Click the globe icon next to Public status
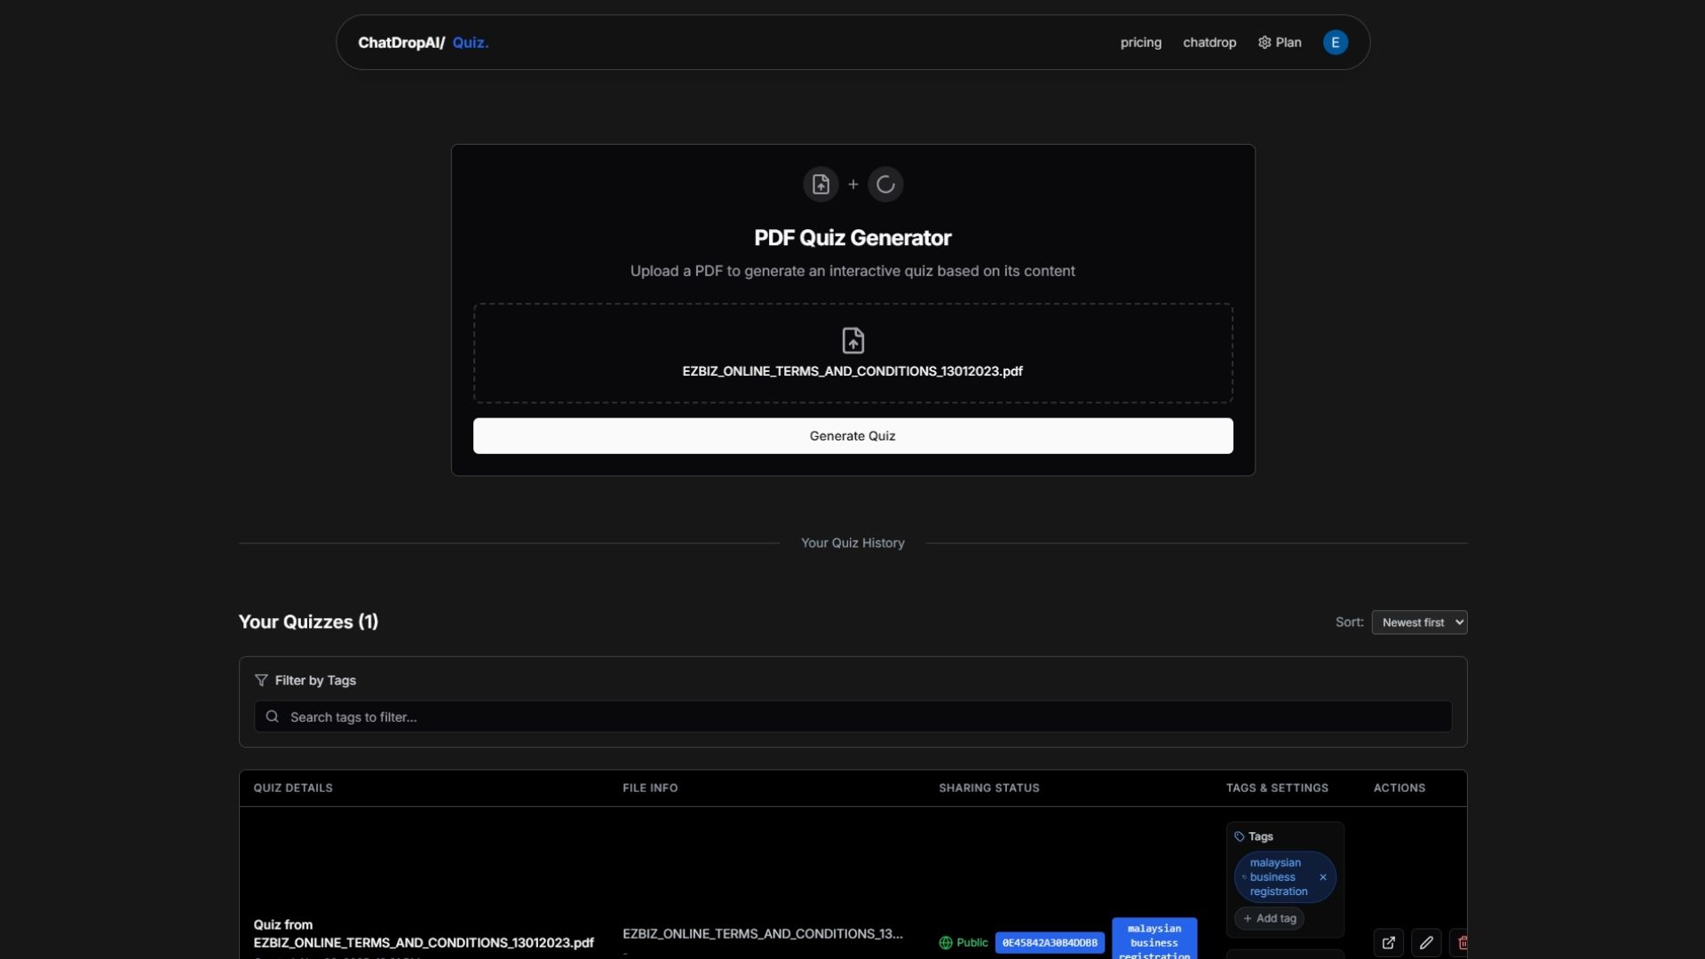 coord(946,942)
